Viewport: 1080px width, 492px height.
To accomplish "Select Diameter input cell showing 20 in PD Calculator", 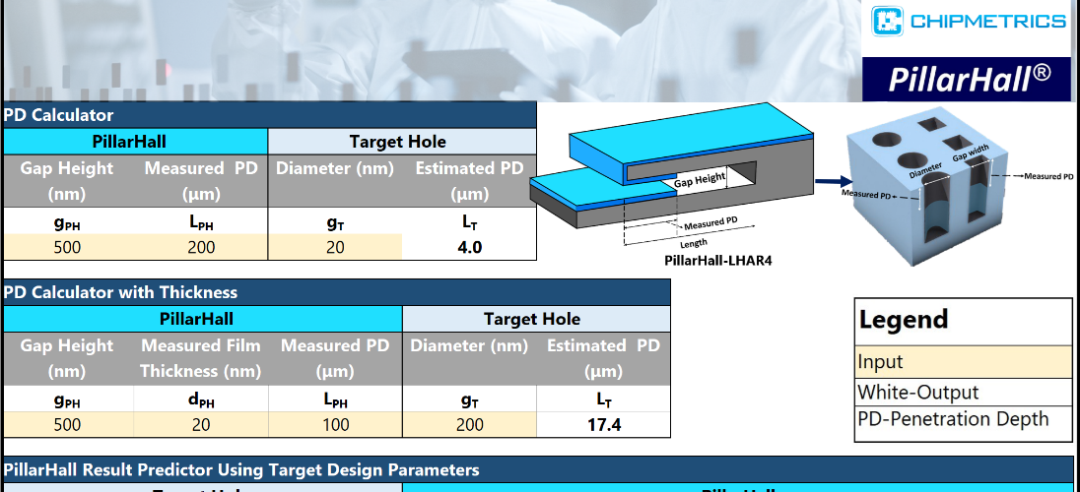I will click(335, 247).
